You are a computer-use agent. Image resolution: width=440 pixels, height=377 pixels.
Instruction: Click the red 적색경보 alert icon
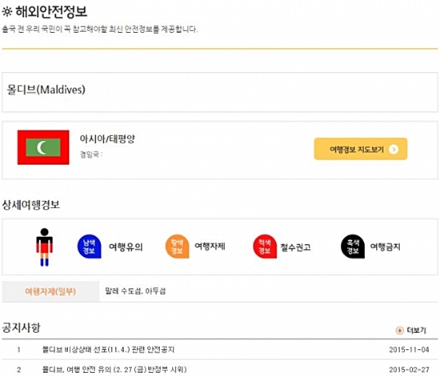tap(265, 247)
